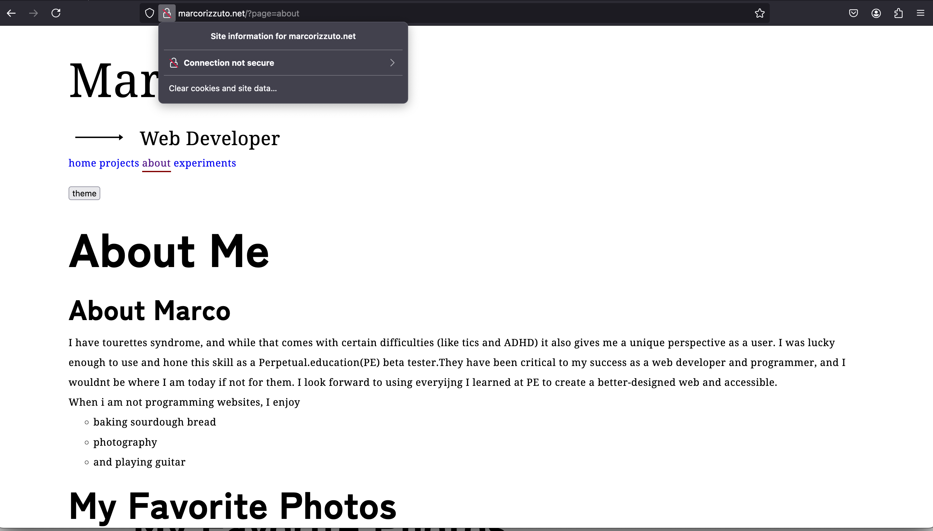This screenshot has width=933, height=531.
Task: Choose Clear cookies and site data
Action: click(x=223, y=88)
